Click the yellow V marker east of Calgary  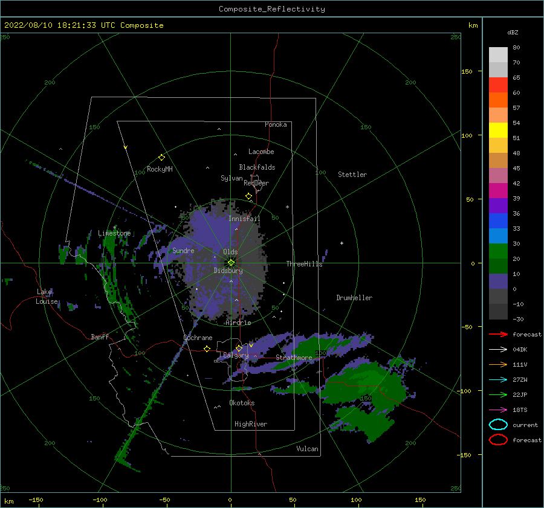pos(251,346)
